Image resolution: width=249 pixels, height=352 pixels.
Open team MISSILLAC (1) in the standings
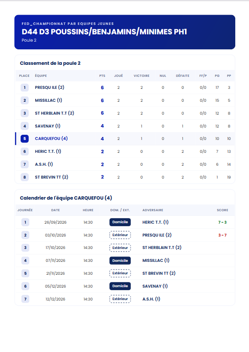[48, 100]
